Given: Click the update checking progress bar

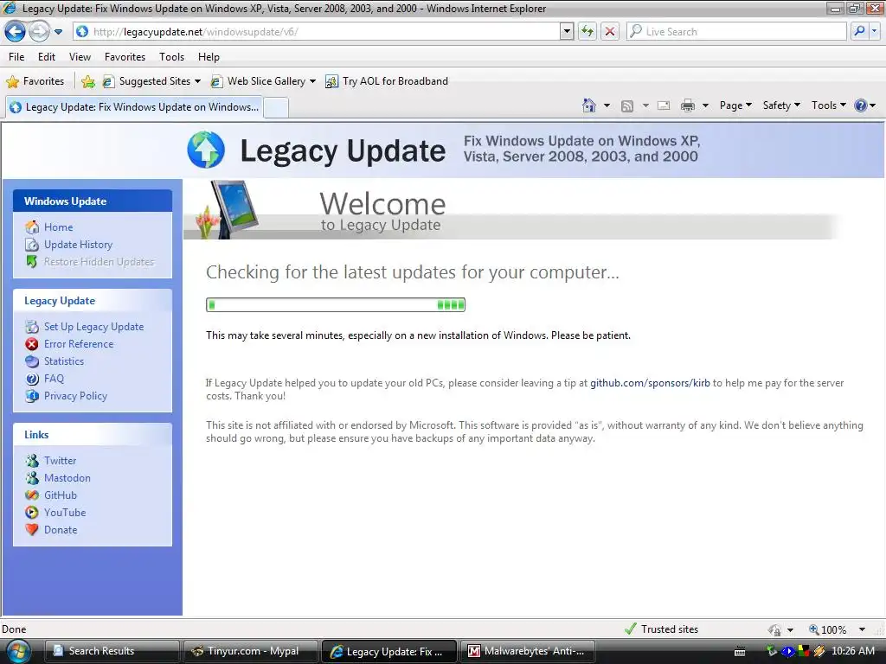Looking at the screenshot, I should 336,305.
